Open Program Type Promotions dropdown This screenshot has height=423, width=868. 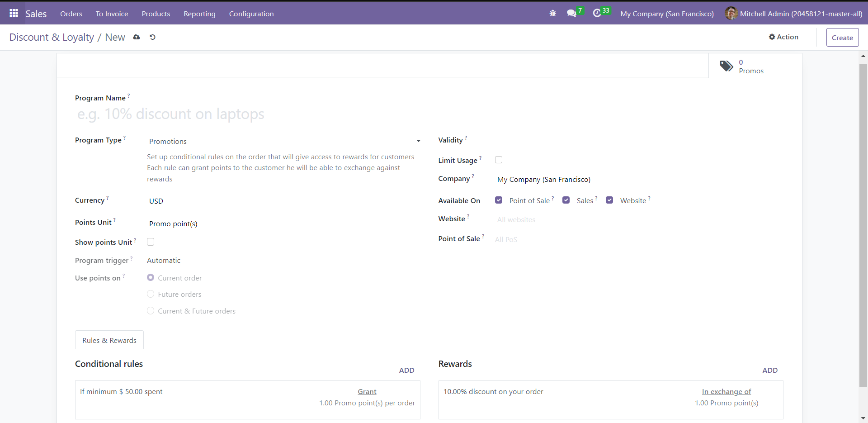pos(283,141)
